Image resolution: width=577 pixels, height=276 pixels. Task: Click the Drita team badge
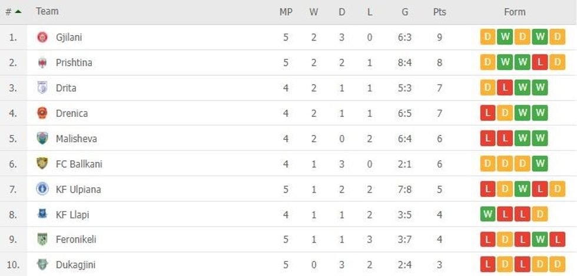point(42,88)
